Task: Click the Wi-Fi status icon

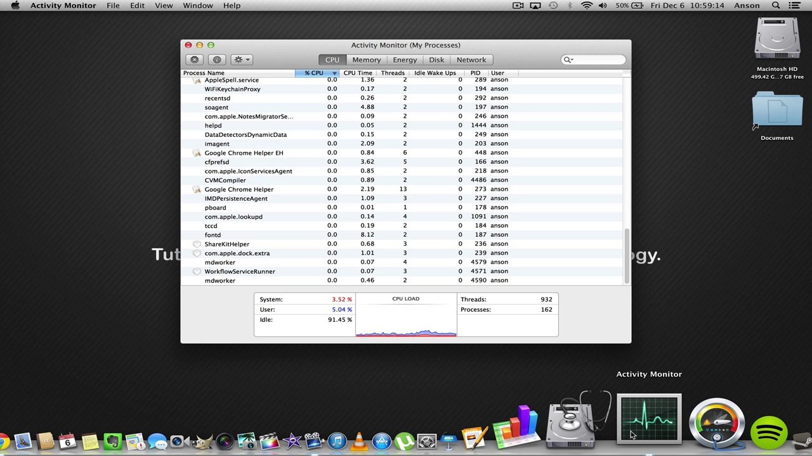Action: point(587,6)
